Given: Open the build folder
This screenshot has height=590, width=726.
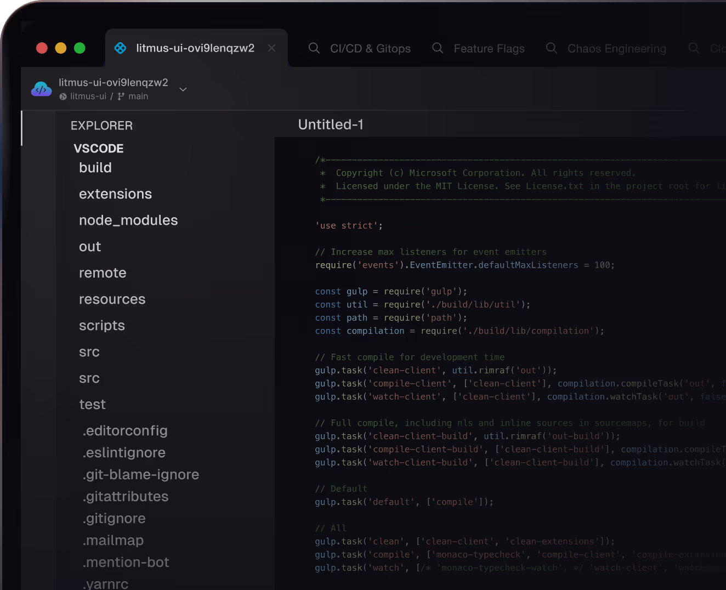Looking at the screenshot, I should (95, 168).
